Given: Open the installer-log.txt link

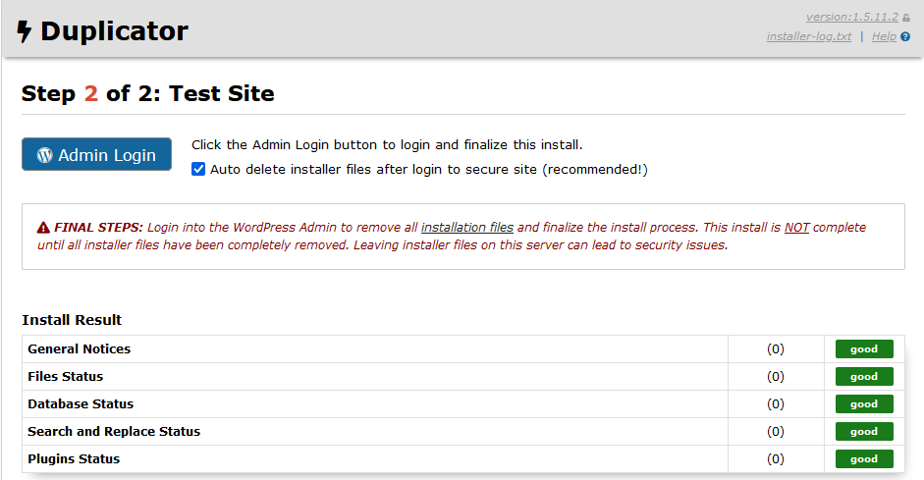Looking at the screenshot, I should 808,37.
